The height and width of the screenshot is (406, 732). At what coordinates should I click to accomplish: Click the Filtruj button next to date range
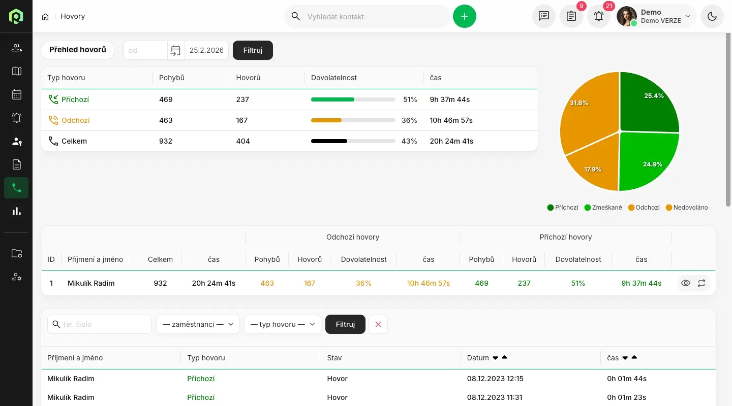click(x=253, y=50)
